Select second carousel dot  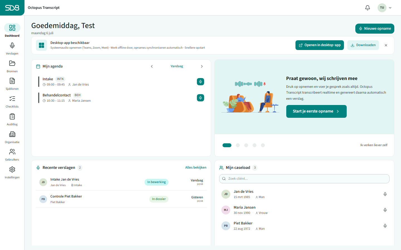click(x=238, y=145)
